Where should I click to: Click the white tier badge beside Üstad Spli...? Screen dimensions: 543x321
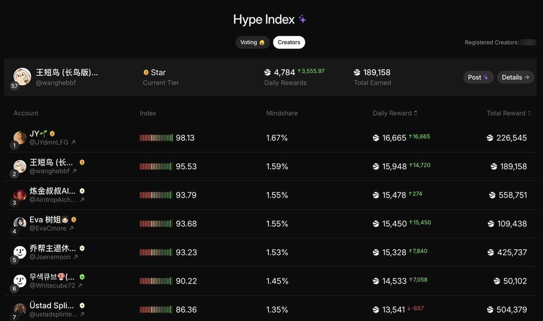(x=82, y=305)
